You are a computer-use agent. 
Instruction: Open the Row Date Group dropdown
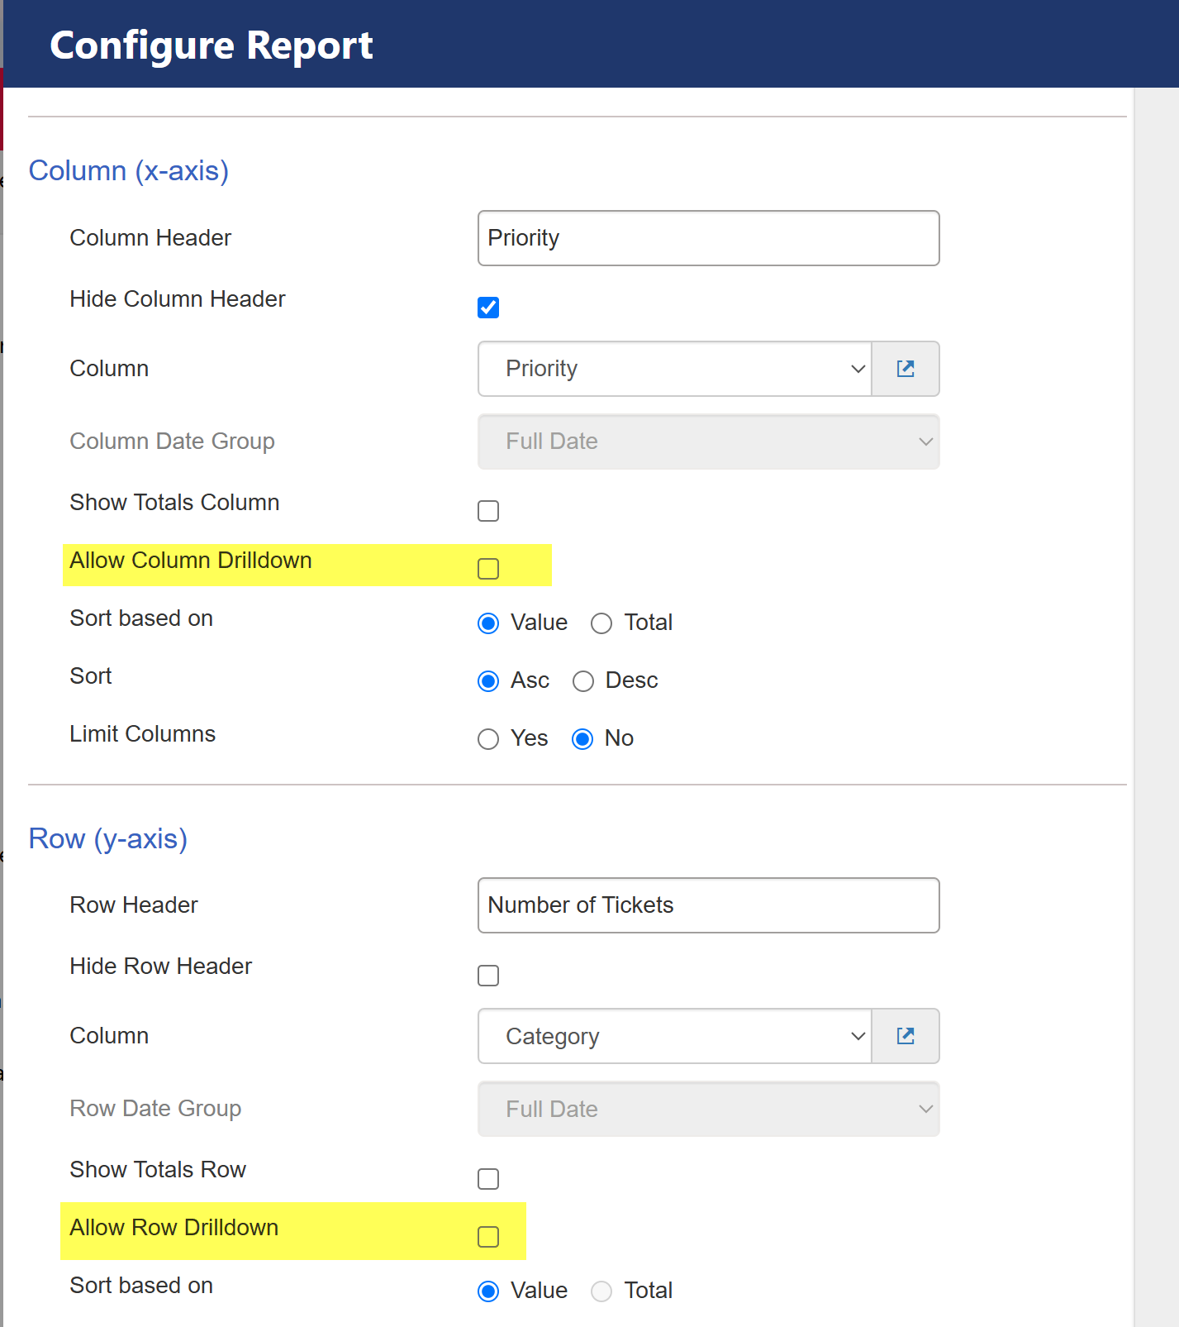[x=708, y=1109]
